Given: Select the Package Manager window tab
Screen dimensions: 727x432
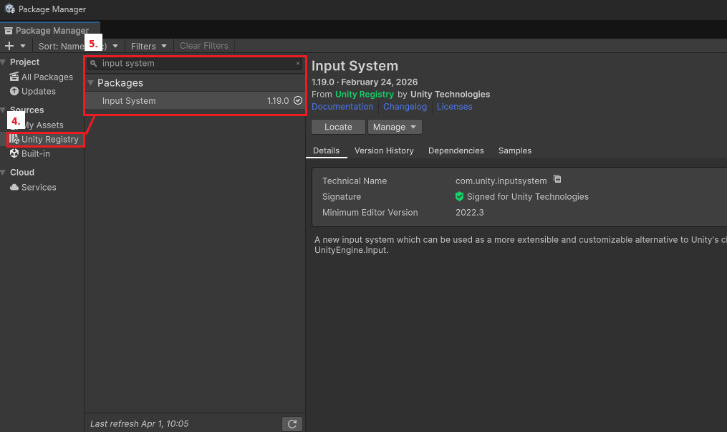Looking at the screenshot, I should pos(50,31).
